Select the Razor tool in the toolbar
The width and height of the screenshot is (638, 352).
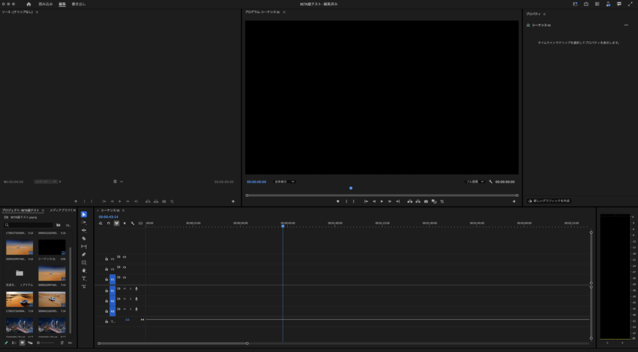tap(84, 239)
